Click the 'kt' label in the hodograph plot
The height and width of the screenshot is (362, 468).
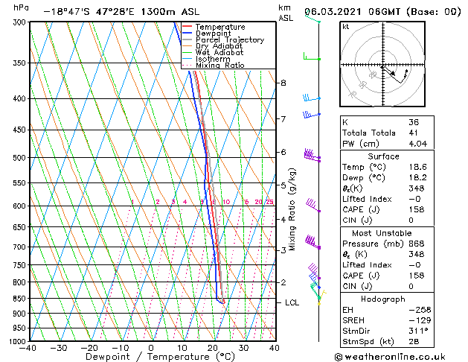pos(346,27)
